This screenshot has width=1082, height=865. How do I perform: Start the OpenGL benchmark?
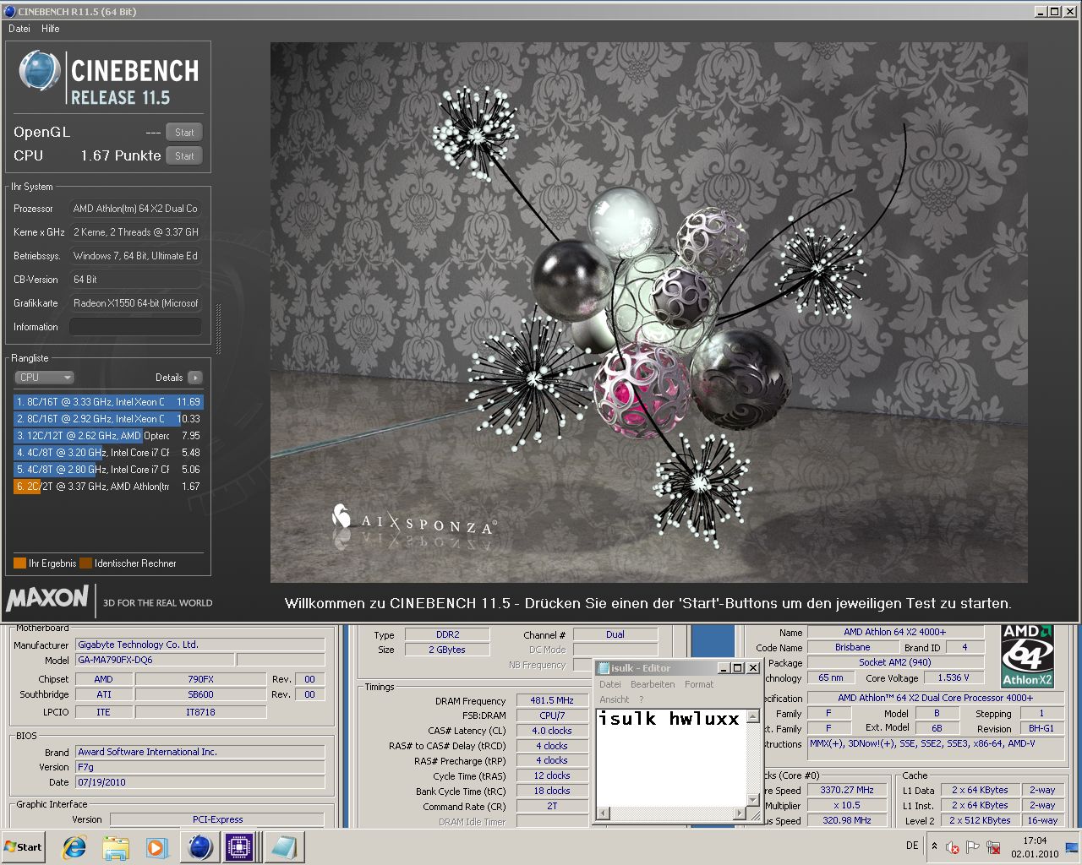(184, 132)
